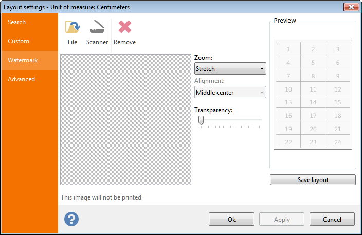Open the Zoom dropdown showing Stretch
This screenshot has width=362, height=235.
230,68
